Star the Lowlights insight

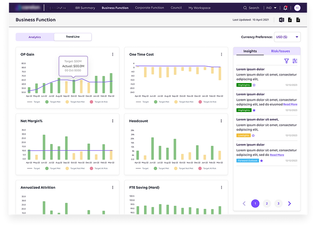click(x=253, y=136)
